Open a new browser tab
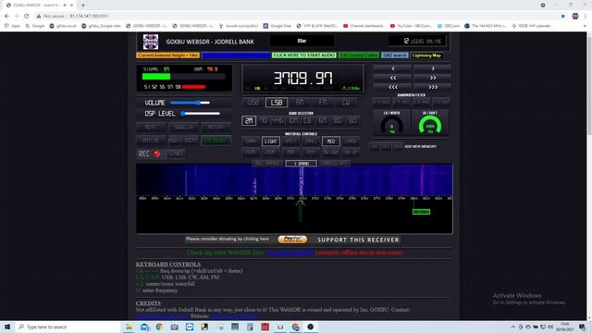 point(83,6)
